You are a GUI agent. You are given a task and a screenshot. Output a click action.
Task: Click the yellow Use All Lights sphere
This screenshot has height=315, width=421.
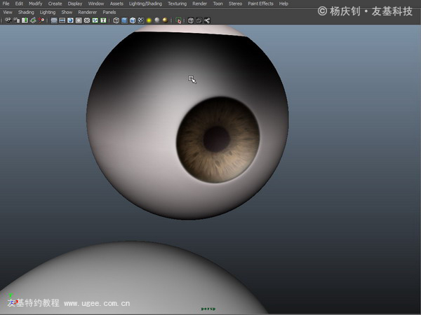149,20
